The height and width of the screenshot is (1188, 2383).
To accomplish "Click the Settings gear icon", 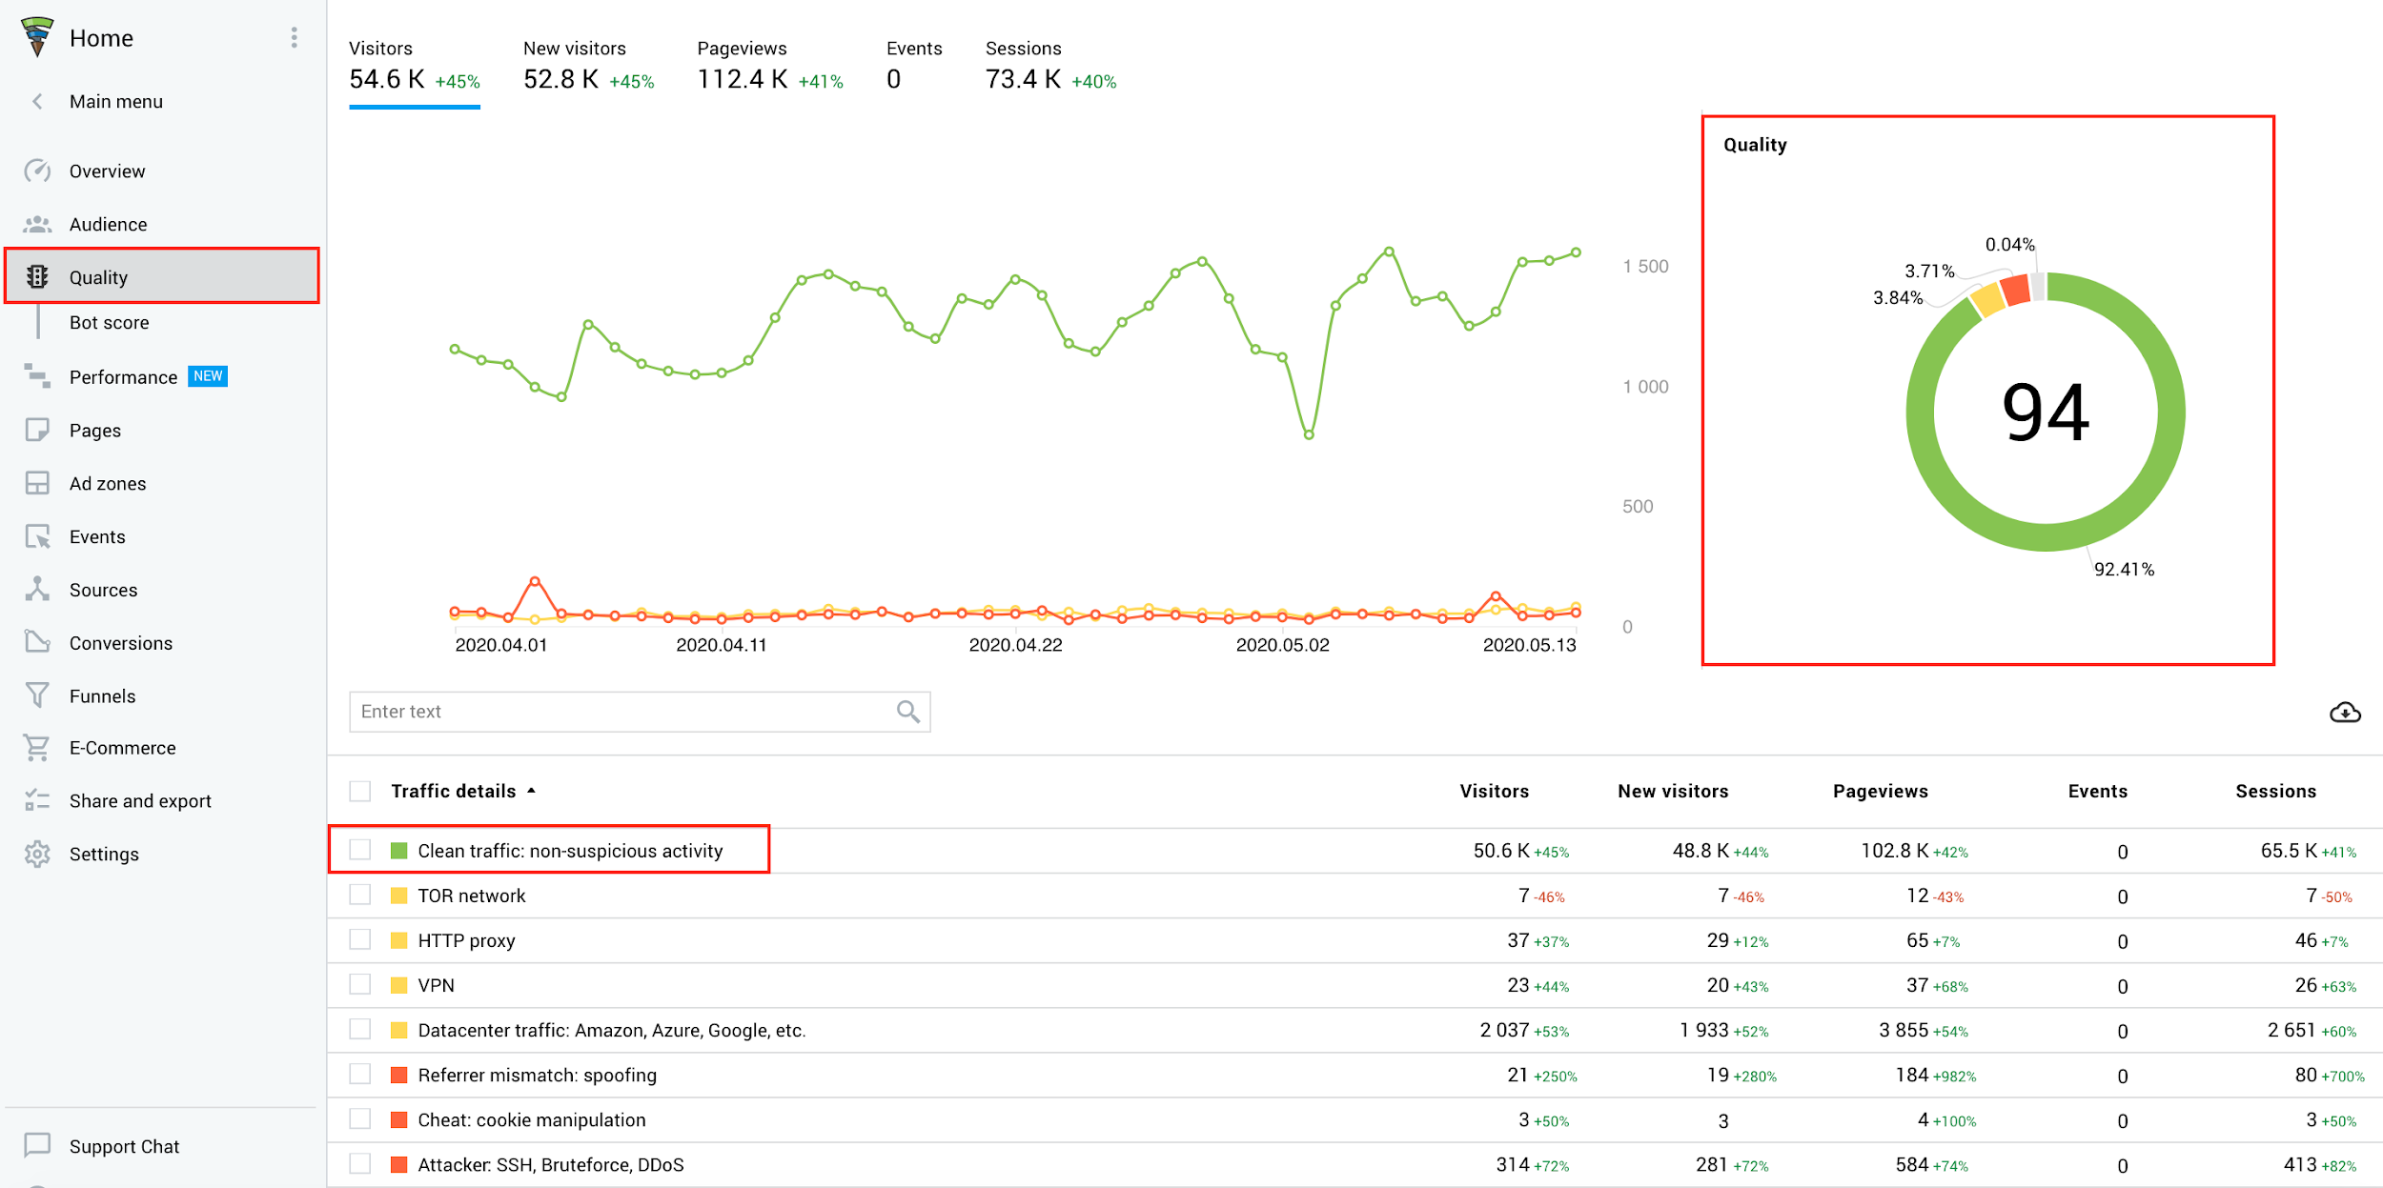I will click(x=37, y=855).
